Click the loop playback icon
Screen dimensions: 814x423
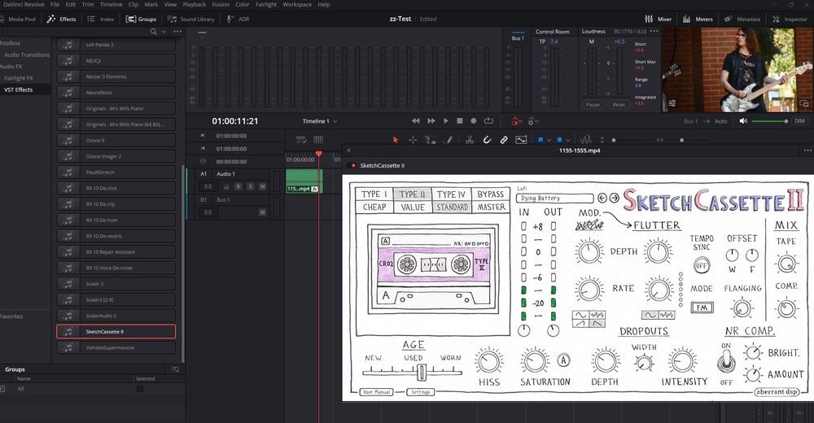(x=488, y=121)
